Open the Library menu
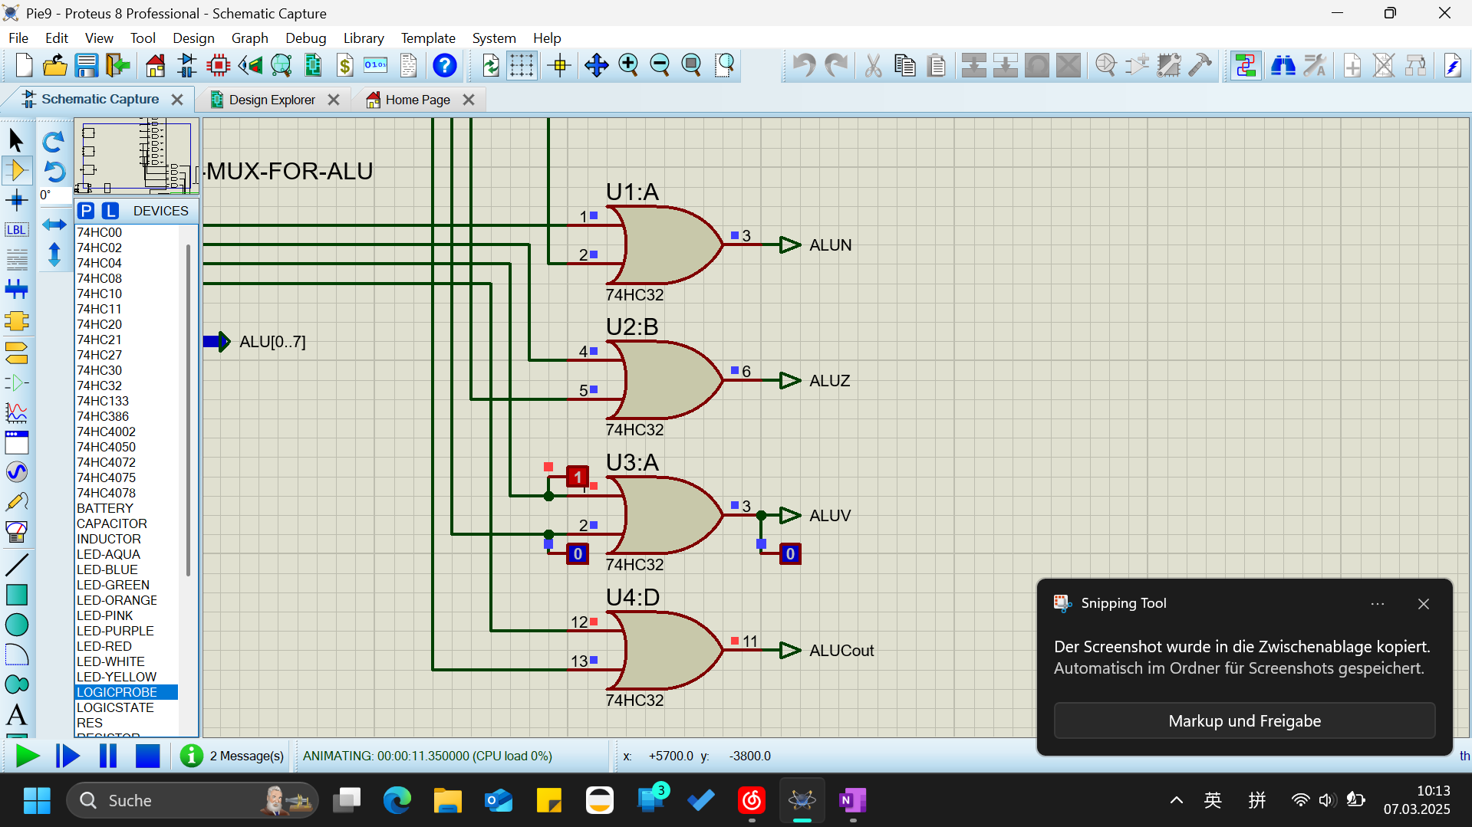The height and width of the screenshot is (827, 1472). point(364,38)
